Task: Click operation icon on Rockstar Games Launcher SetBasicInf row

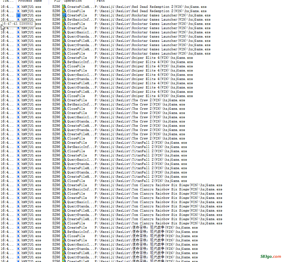Action: [x=64, y=20]
